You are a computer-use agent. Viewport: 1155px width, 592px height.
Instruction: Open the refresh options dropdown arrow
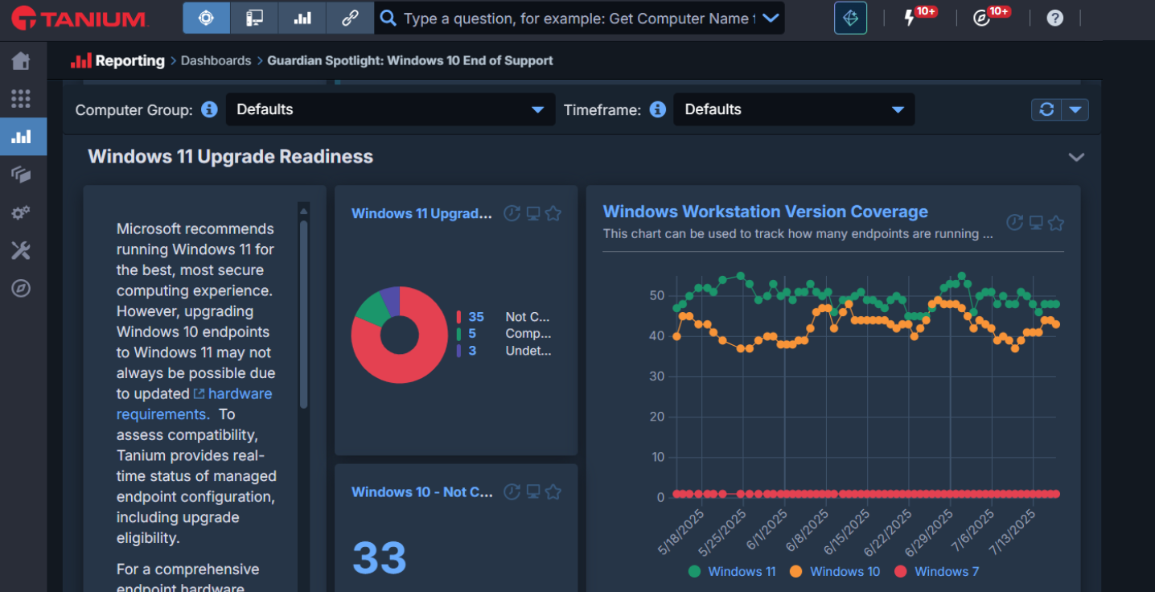point(1075,109)
